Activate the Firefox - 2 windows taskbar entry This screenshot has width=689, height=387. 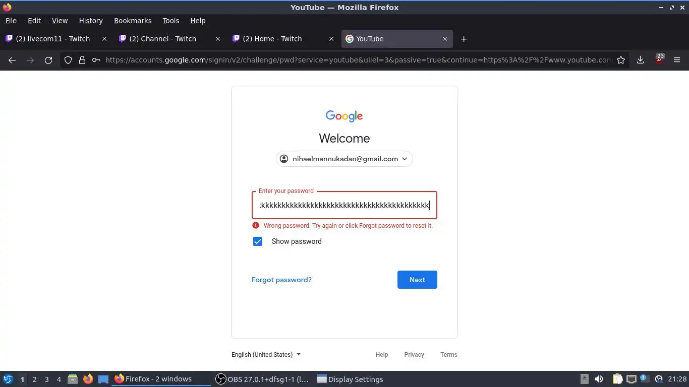click(x=161, y=379)
